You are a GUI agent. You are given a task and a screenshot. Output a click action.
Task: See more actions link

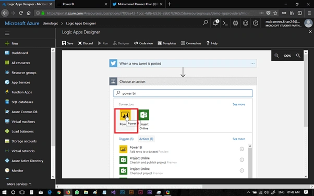239,139
